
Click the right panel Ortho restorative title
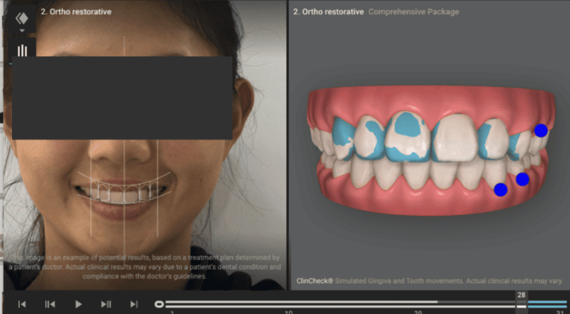point(328,12)
